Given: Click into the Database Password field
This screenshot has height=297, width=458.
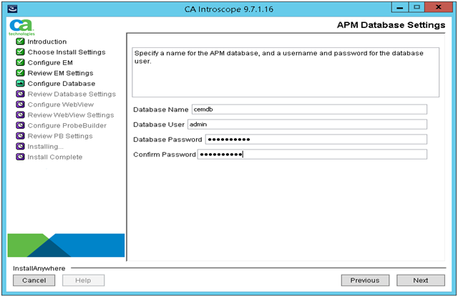Looking at the screenshot, I should coord(316,140).
